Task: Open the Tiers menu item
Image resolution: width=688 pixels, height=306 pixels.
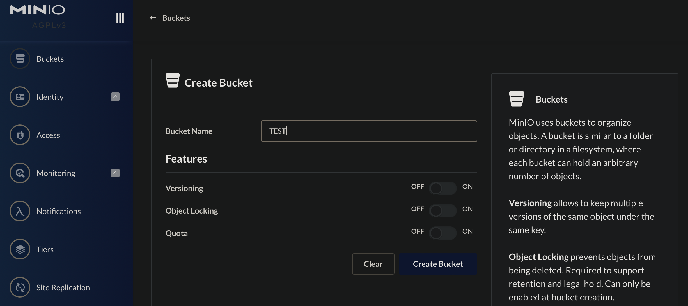Action: [x=45, y=249]
